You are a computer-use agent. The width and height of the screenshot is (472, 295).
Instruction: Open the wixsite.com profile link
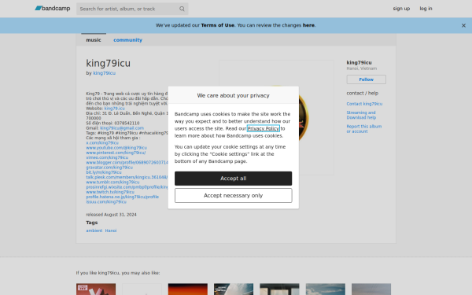127,187
